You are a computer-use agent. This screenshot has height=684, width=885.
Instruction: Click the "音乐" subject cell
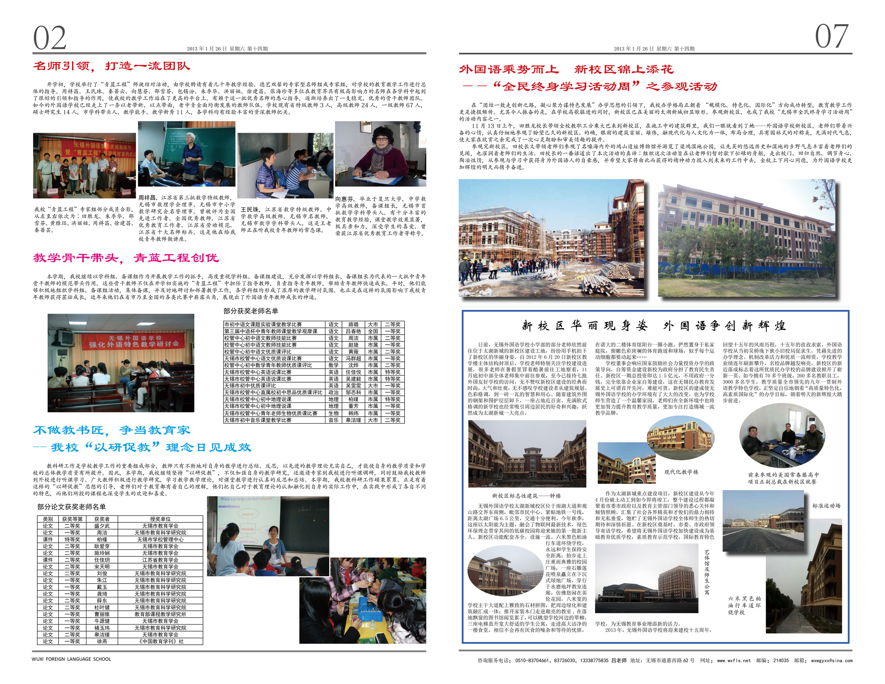(x=333, y=420)
